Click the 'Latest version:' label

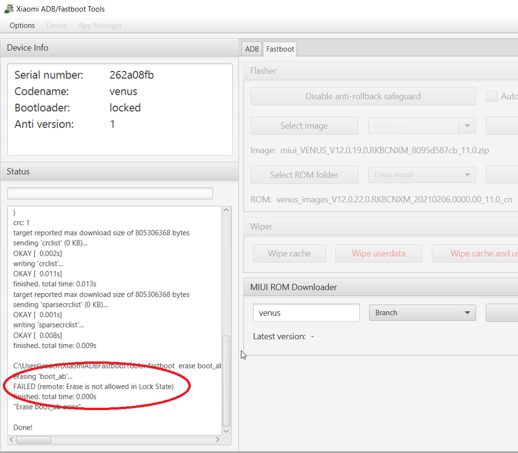[x=279, y=336]
